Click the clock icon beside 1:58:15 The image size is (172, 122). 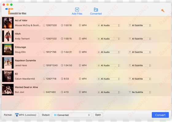(62, 39)
